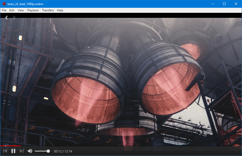Go forward with the right chevron arrow

tap(14, 18)
